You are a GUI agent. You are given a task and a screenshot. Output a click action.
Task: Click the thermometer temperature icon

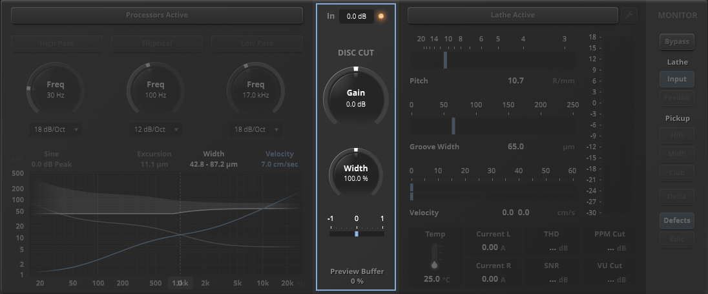[434, 257]
